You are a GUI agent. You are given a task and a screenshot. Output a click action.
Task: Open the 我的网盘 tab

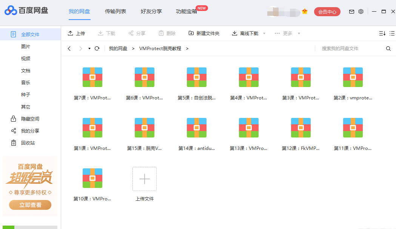coord(79,11)
